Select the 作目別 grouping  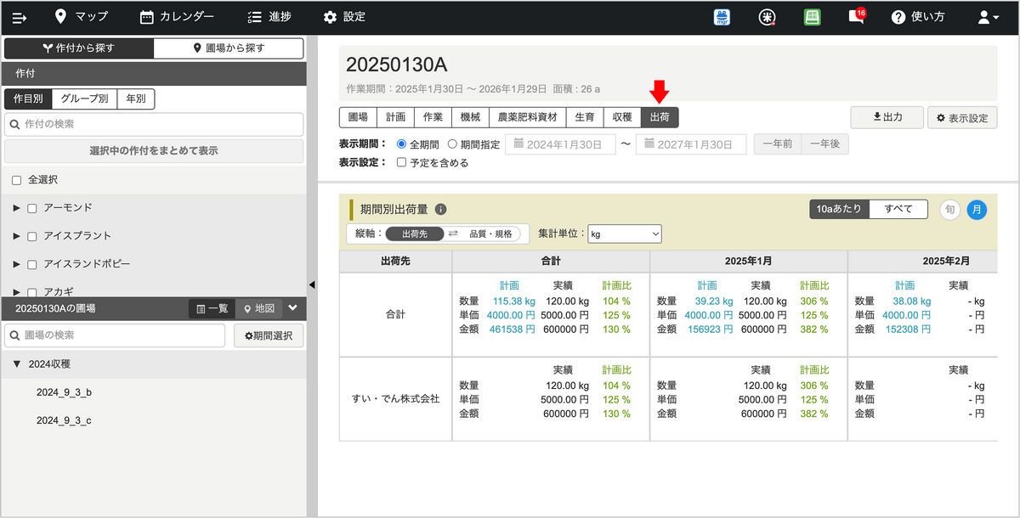[x=28, y=99]
